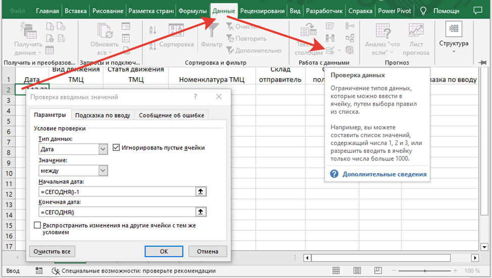Click the ОК button in the dialog

click(164, 251)
